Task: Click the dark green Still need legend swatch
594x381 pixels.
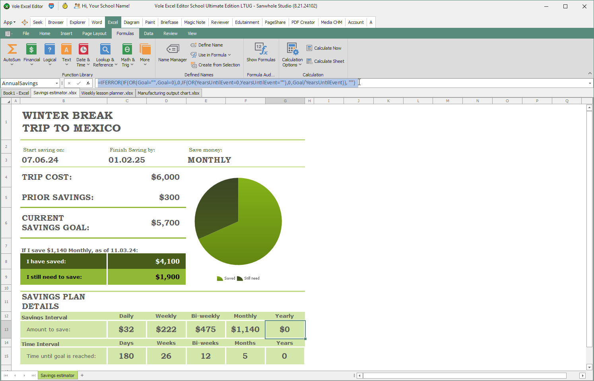Action: [240, 278]
